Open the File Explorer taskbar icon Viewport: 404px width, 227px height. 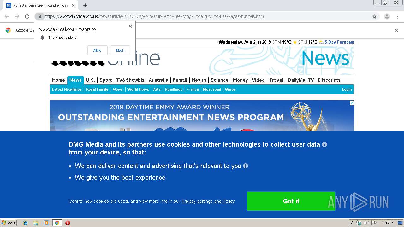(x=36, y=223)
